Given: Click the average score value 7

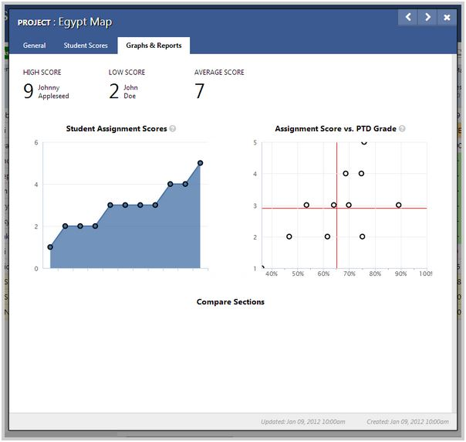Looking at the screenshot, I should [199, 92].
